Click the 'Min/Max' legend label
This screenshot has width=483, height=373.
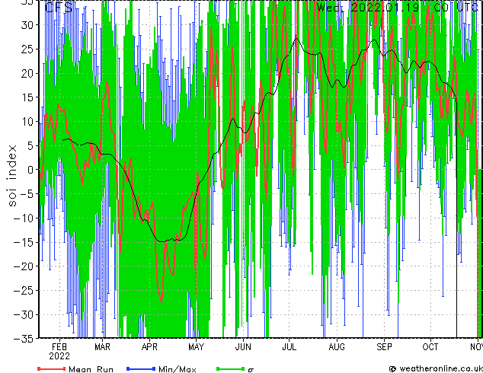point(177,369)
